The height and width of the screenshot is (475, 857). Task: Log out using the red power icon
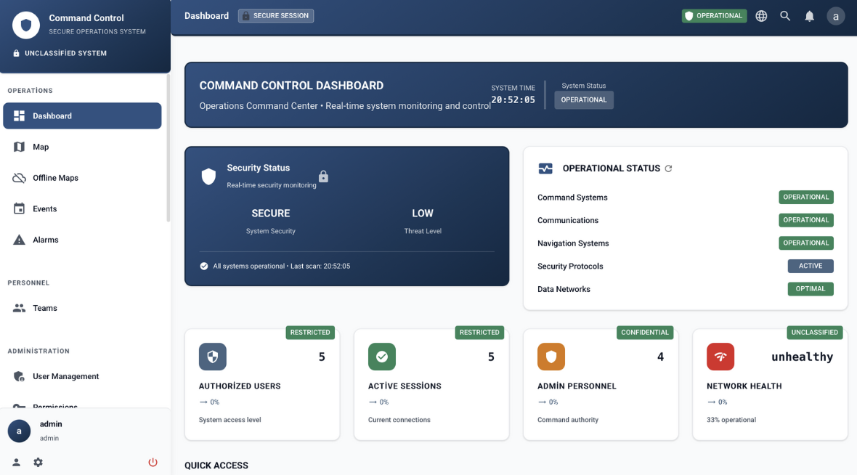tap(153, 462)
